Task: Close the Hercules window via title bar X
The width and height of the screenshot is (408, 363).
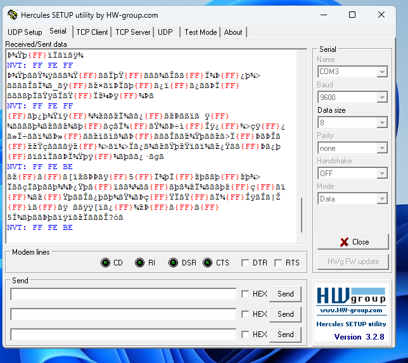Action: pos(381,15)
